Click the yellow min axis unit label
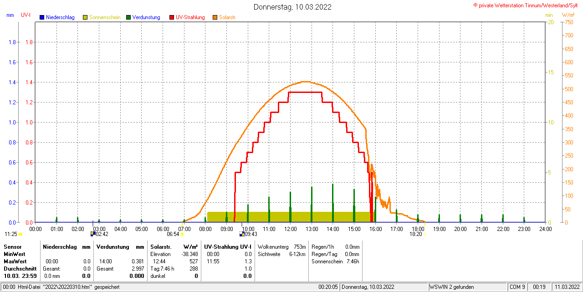 pyautogui.click(x=549, y=15)
